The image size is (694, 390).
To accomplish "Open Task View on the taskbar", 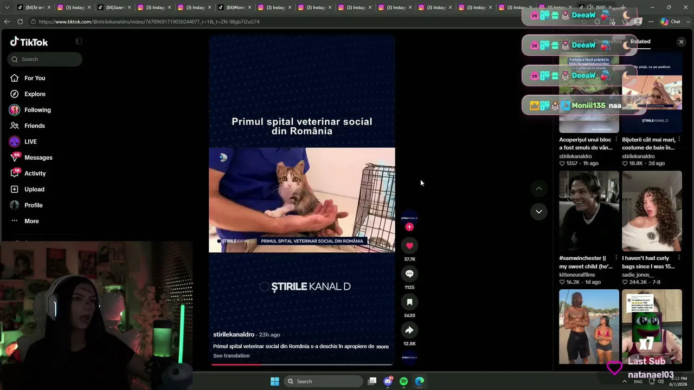I will coord(372,381).
